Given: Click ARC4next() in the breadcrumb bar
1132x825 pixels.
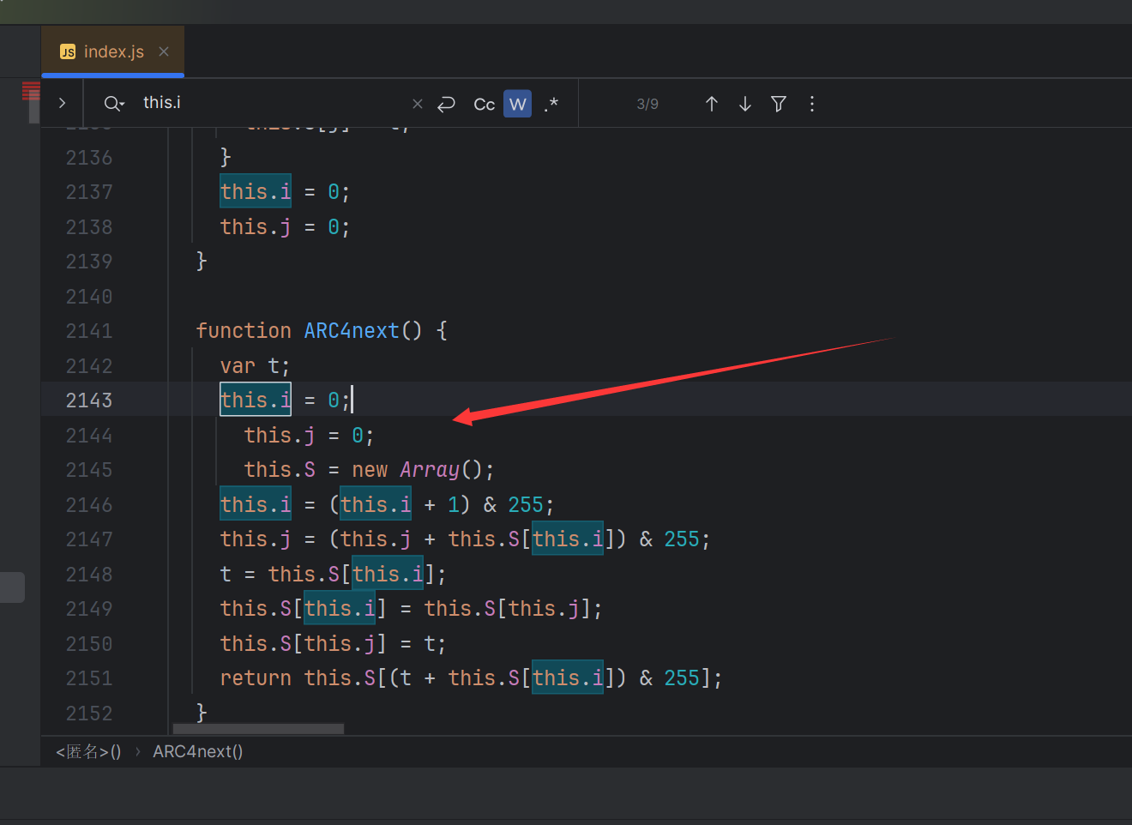Looking at the screenshot, I should 197,751.
